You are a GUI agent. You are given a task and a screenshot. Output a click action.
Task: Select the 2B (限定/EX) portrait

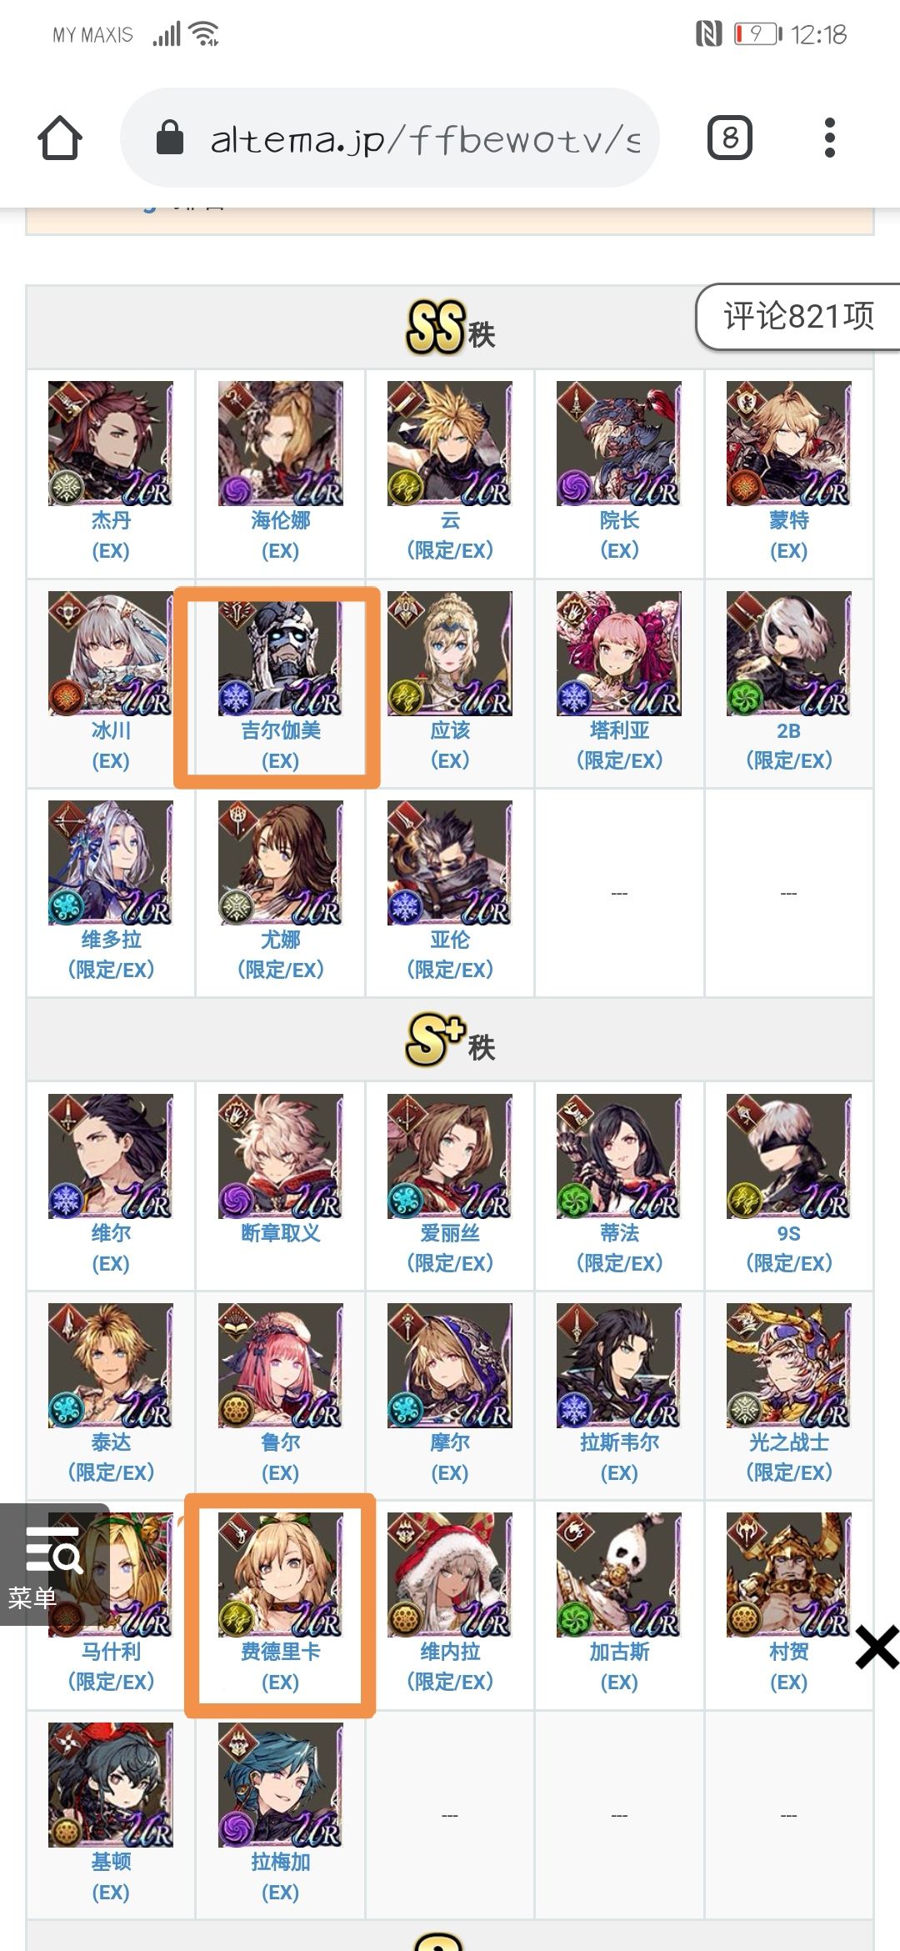click(x=789, y=654)
